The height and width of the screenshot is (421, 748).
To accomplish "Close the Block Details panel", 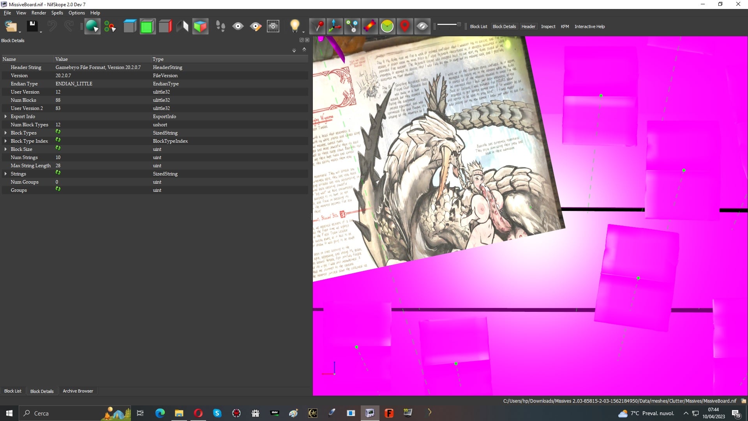I will pos(307,40).
